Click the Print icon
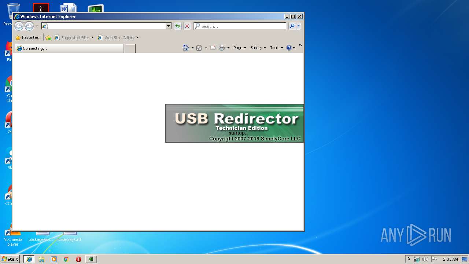Viewport: 469px width, 264px height. coord(222,48)
